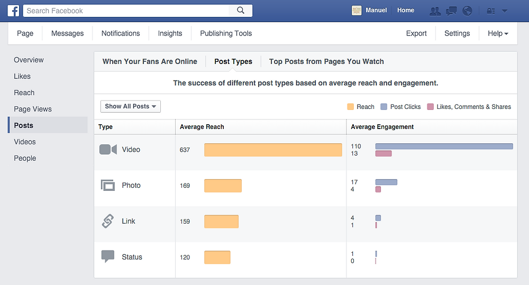
Task: Click the Photo row label
Action: coord(131,185)
